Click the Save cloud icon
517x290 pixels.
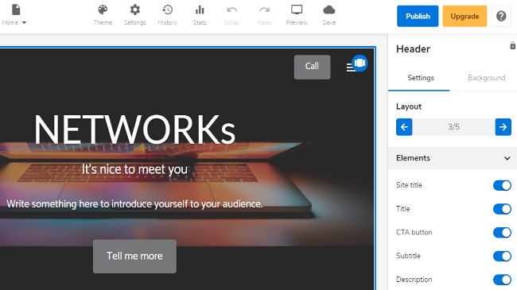coord(328,15)
